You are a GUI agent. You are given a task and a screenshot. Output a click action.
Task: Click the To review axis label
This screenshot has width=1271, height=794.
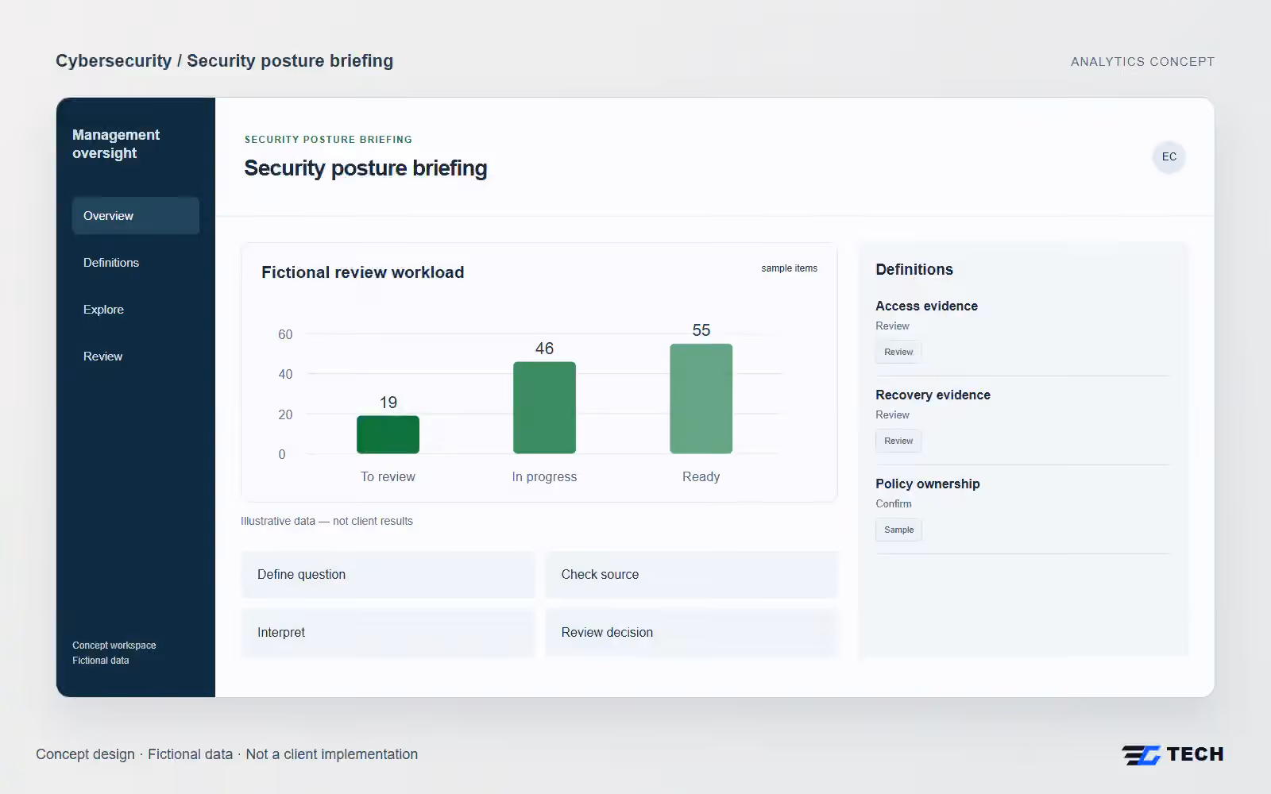coord(388,477)
